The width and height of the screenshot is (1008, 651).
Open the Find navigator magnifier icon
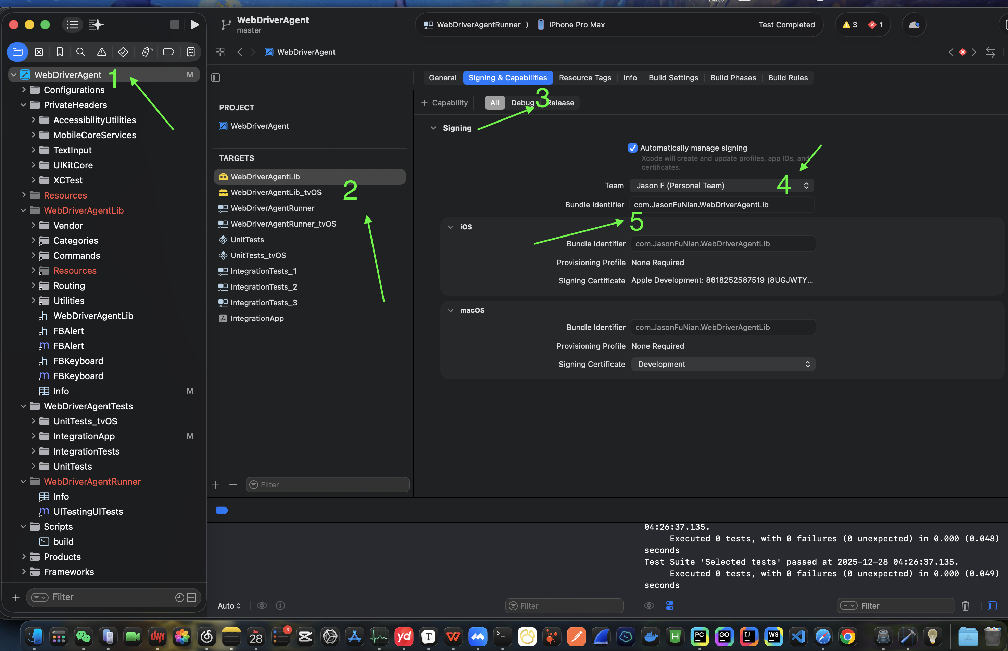click(x=80, y=52)
